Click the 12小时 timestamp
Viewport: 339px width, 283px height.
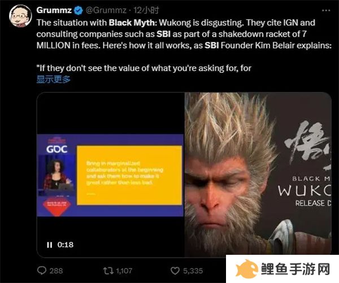point(146,10)
